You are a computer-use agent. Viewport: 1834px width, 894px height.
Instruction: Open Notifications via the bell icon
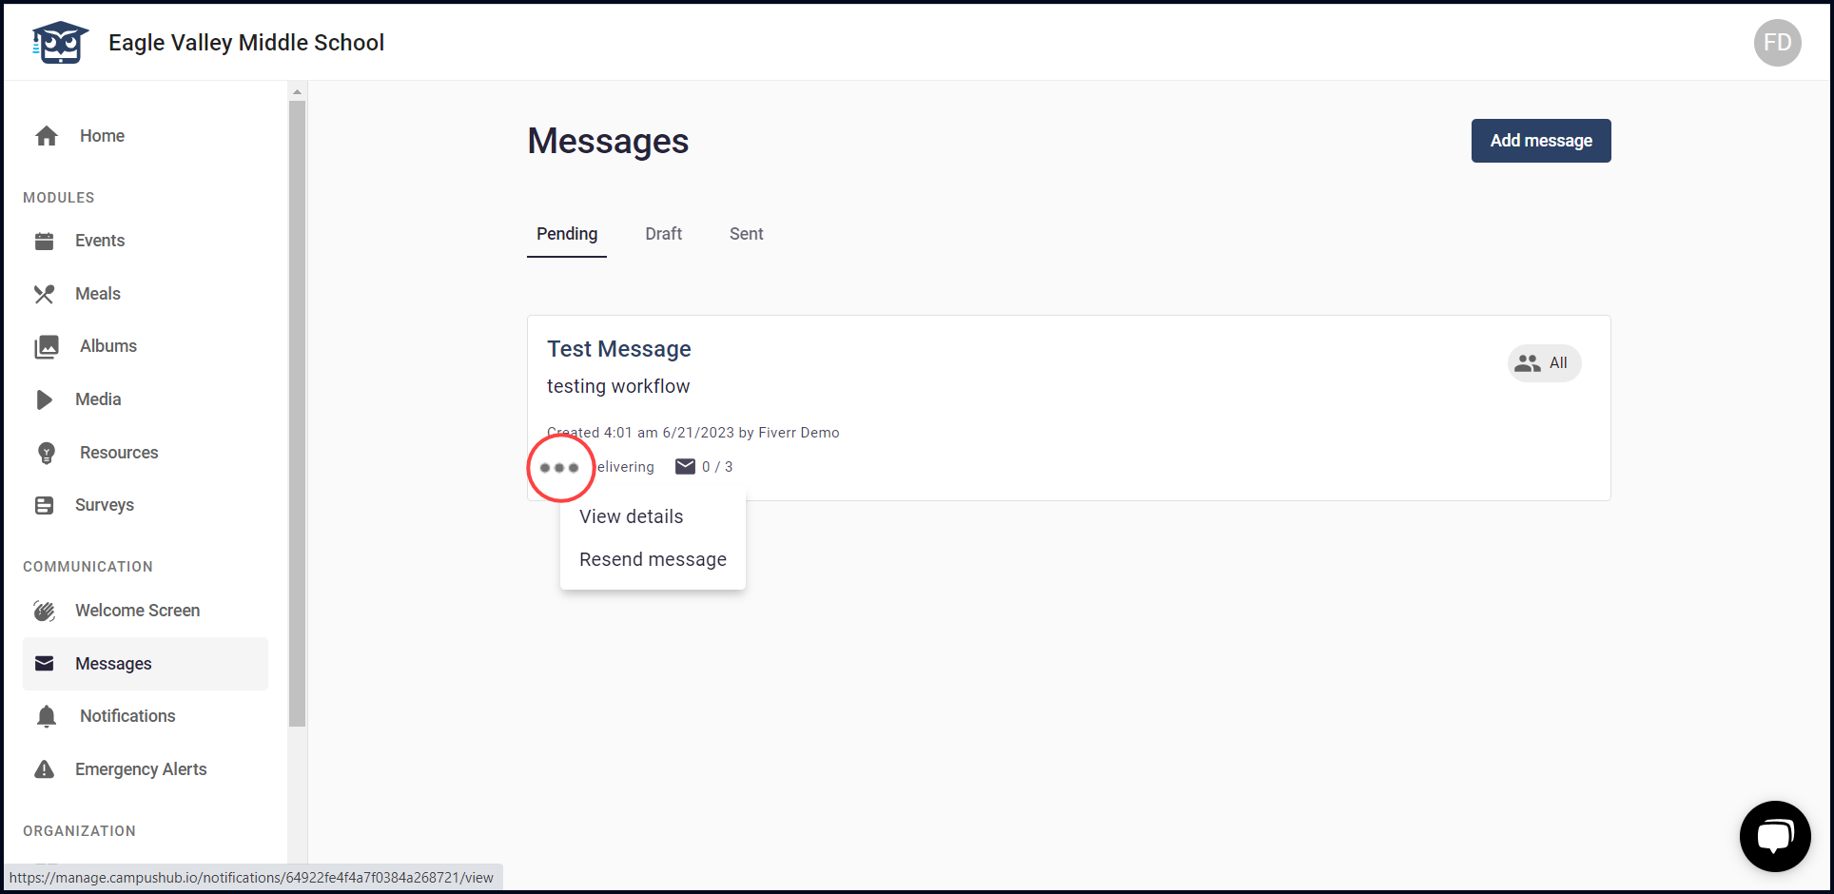pyautogui.click(x=47, y=716)
